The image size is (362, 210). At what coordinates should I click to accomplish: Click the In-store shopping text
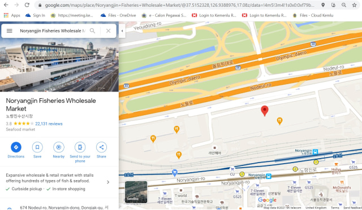[x=68, y=189]
